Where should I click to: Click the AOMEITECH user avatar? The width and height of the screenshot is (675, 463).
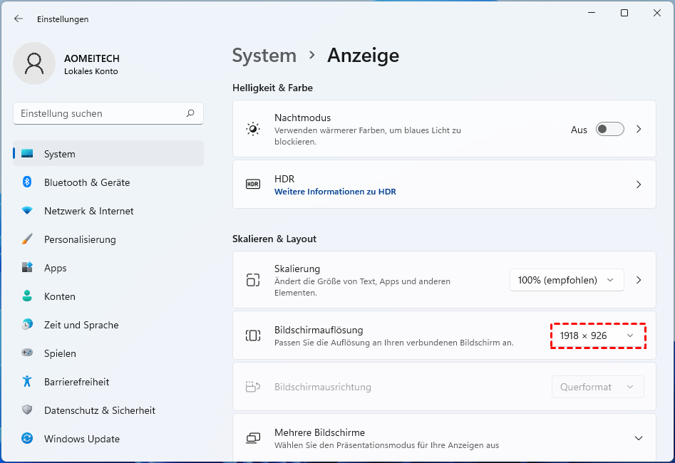(34, 63)
